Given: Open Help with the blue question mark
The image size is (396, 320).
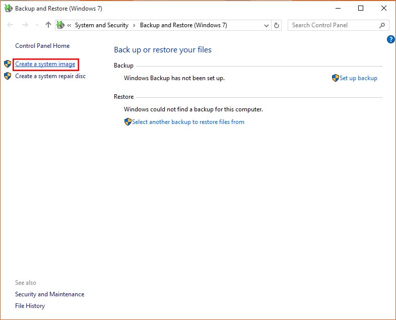Looking at the screenshot, I should pos(390,39).
